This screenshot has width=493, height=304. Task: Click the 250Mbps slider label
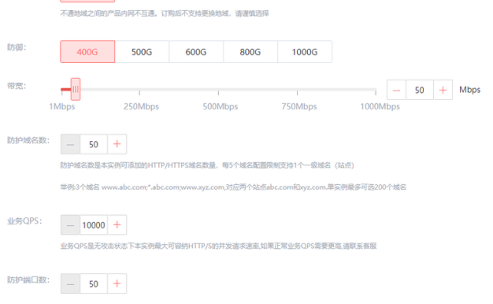point(141,106)
